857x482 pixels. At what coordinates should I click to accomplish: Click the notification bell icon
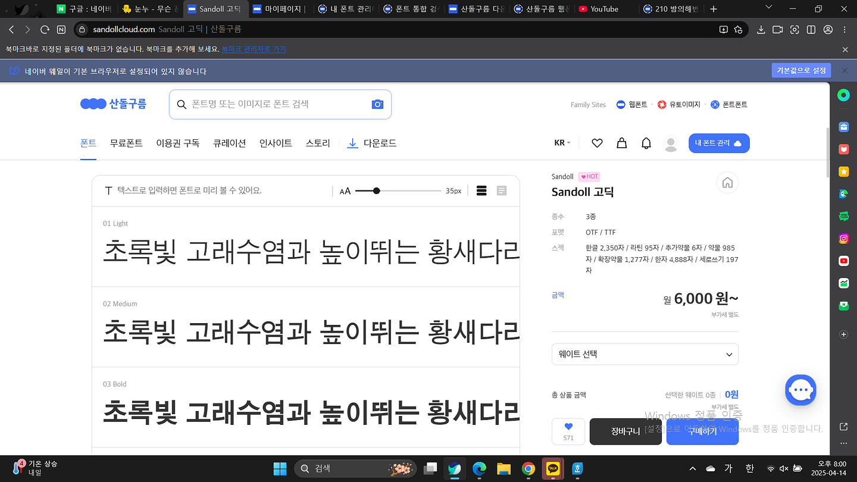coord(646,143)
